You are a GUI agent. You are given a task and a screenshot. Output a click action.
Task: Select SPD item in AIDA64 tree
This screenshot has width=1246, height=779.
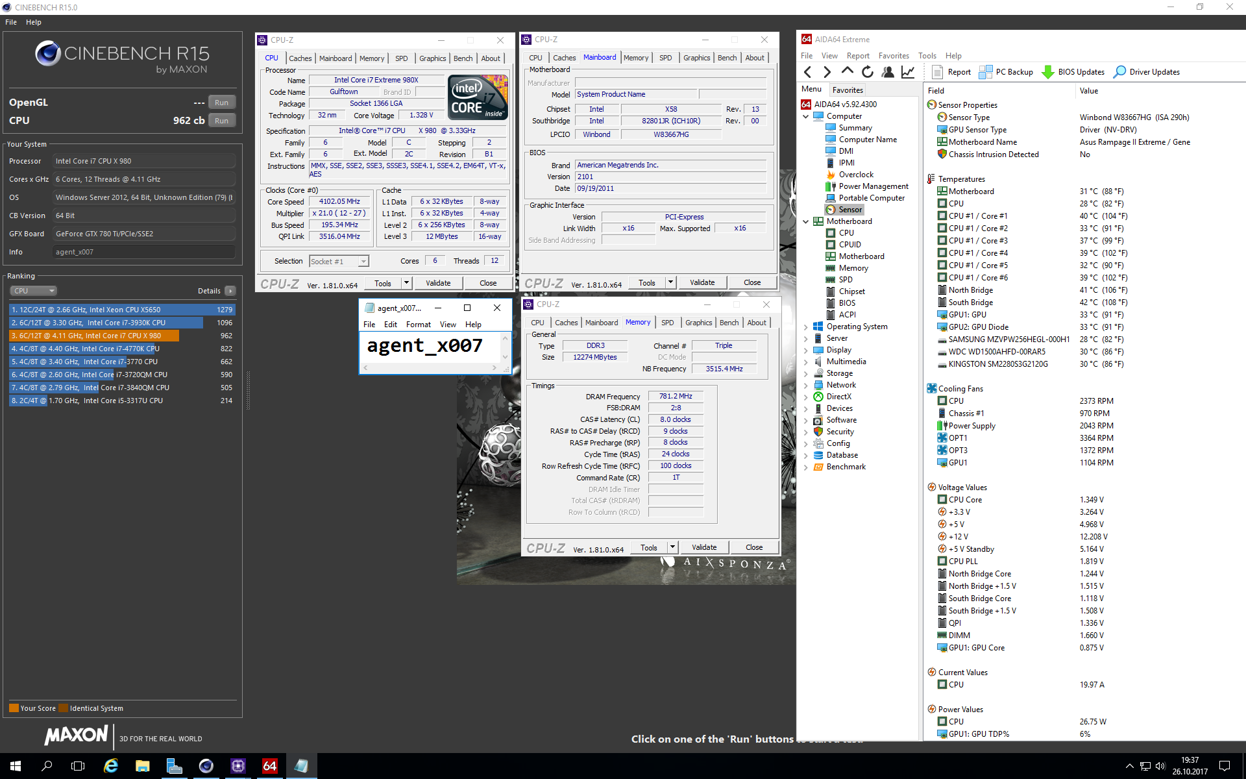(845, 280)
